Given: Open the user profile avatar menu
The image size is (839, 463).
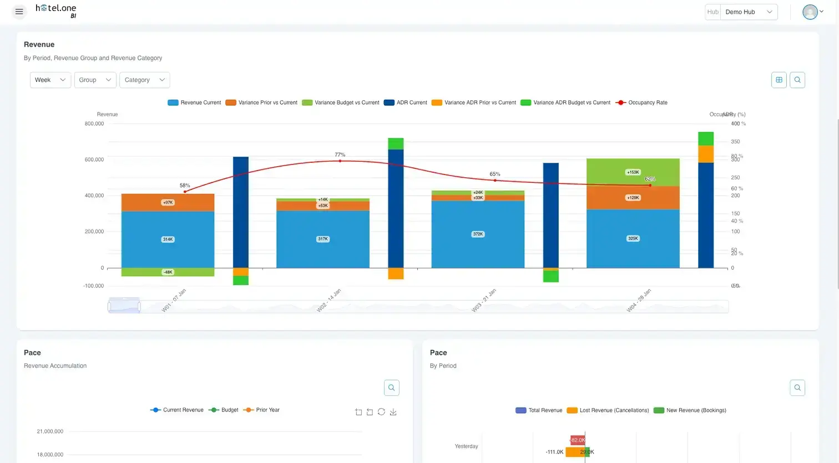Looking at the screenshot, I should [x=812, y=12].
